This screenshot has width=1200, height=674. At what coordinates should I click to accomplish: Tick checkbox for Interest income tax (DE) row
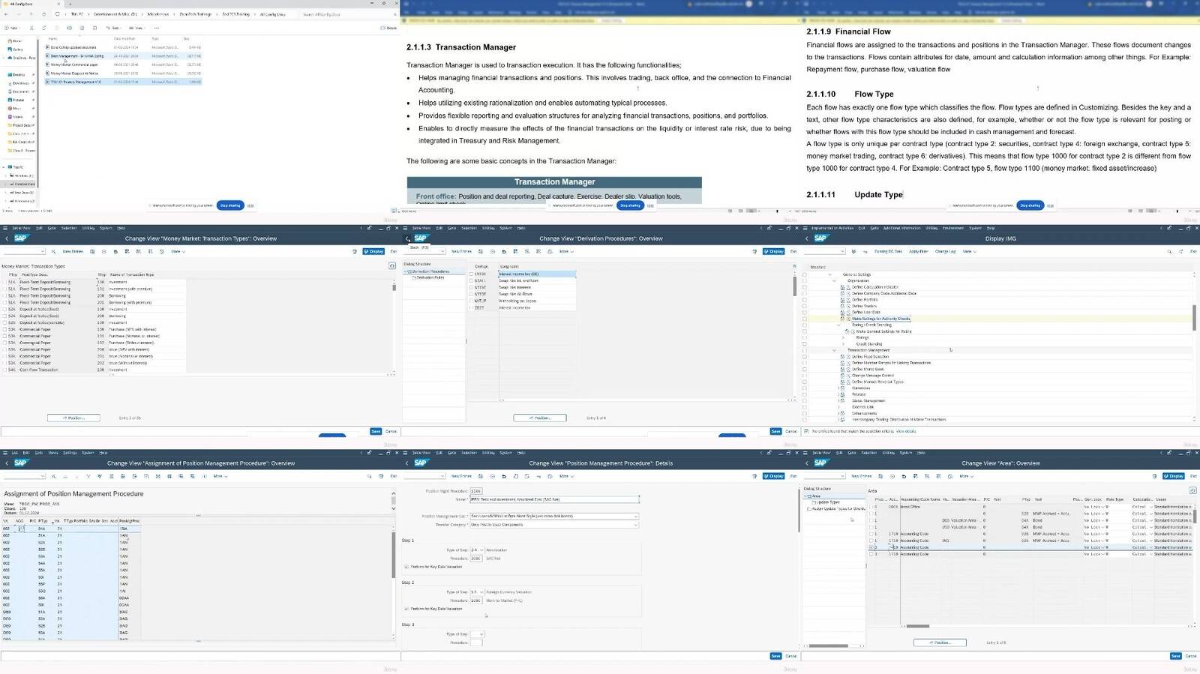pyautogui.click(x=472, y=274)
